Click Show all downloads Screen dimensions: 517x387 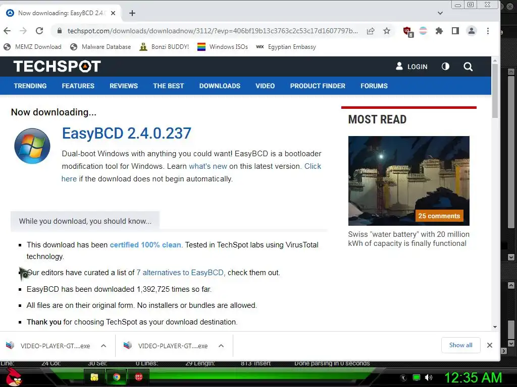pyautogui.click(x=460, y=345)
